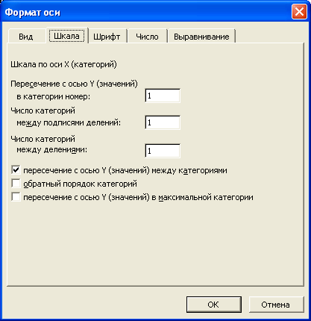Click the 'в категории номер:' label text
This screenshot has width=311, height=321.
(x=54, y=96)
